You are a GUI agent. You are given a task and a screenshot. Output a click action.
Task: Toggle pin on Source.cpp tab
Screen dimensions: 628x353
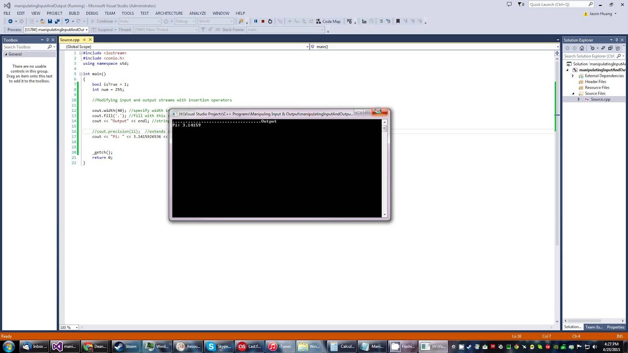84,40
